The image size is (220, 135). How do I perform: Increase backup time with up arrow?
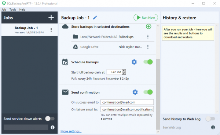124,71
